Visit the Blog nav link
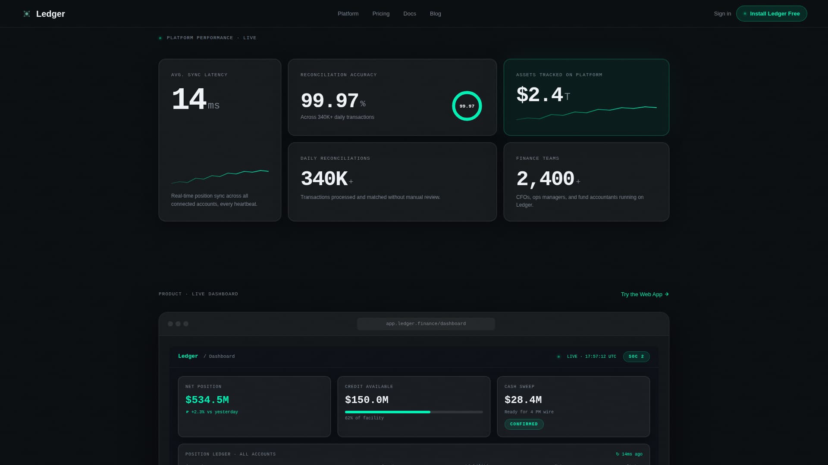 tap(436, 14)
